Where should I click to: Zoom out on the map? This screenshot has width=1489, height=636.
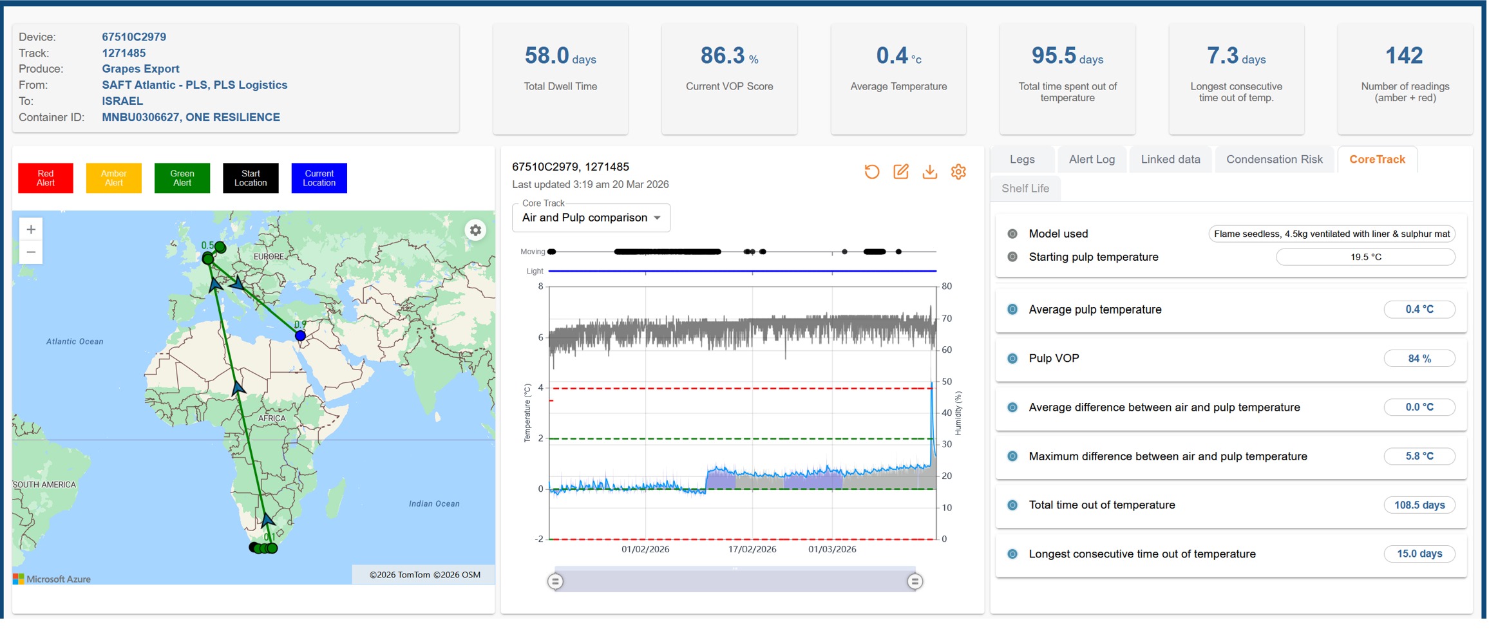(31, 252)
